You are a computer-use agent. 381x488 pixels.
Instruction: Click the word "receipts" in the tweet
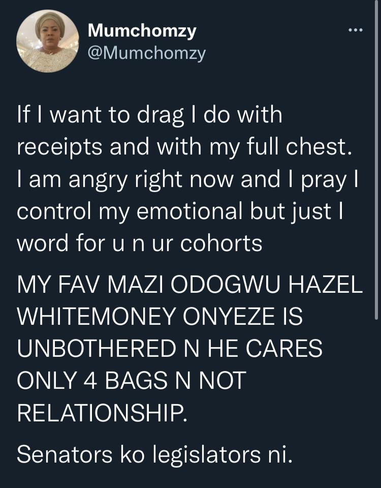coord(59,147)
